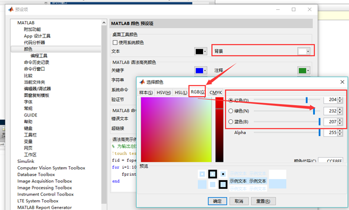Image resolution: width=349 pixels, height=210 pixels.
Task: Click the red value field showing 204
Action: [331, 100]
